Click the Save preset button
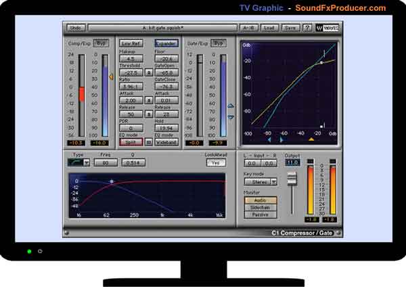 [290, 28]
